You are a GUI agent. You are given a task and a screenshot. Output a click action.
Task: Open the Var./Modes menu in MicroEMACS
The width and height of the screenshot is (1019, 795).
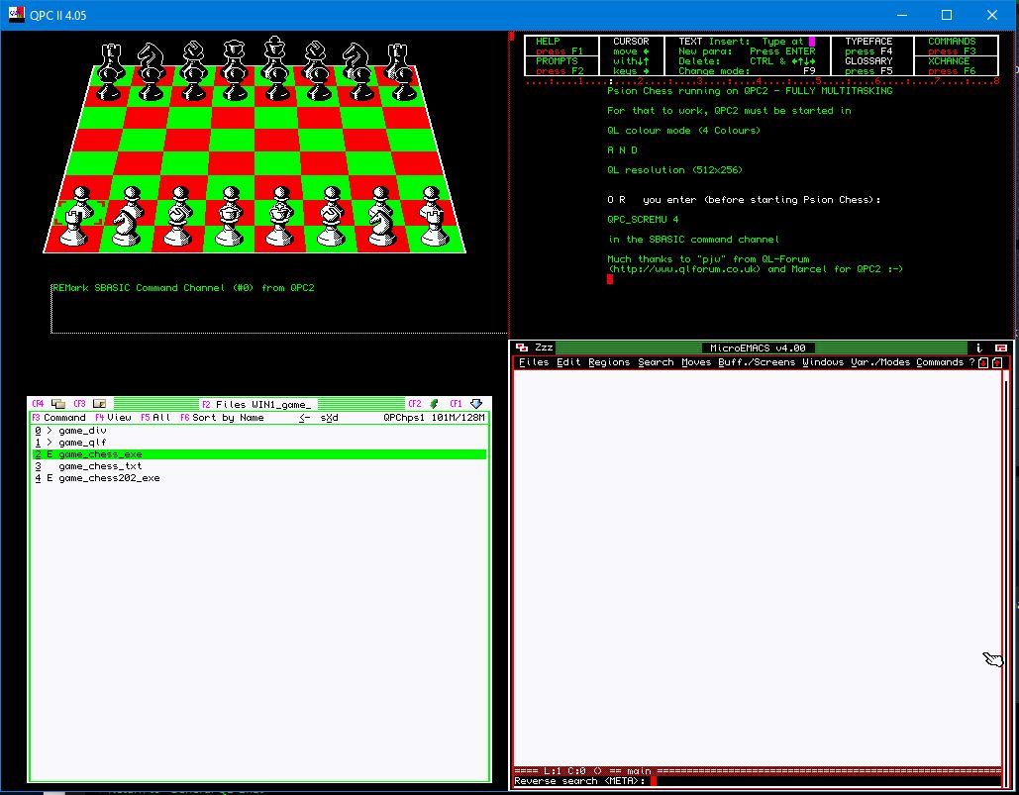[880, 362]
